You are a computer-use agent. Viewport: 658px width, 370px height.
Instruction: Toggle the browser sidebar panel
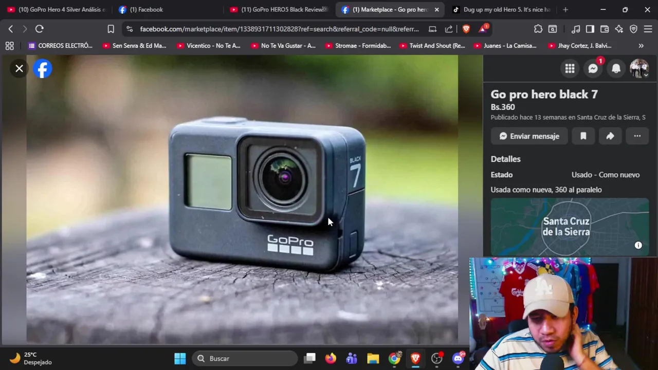click(590, 29)
